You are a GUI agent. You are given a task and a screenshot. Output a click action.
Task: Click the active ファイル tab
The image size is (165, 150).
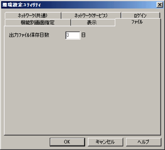point(138,22)
